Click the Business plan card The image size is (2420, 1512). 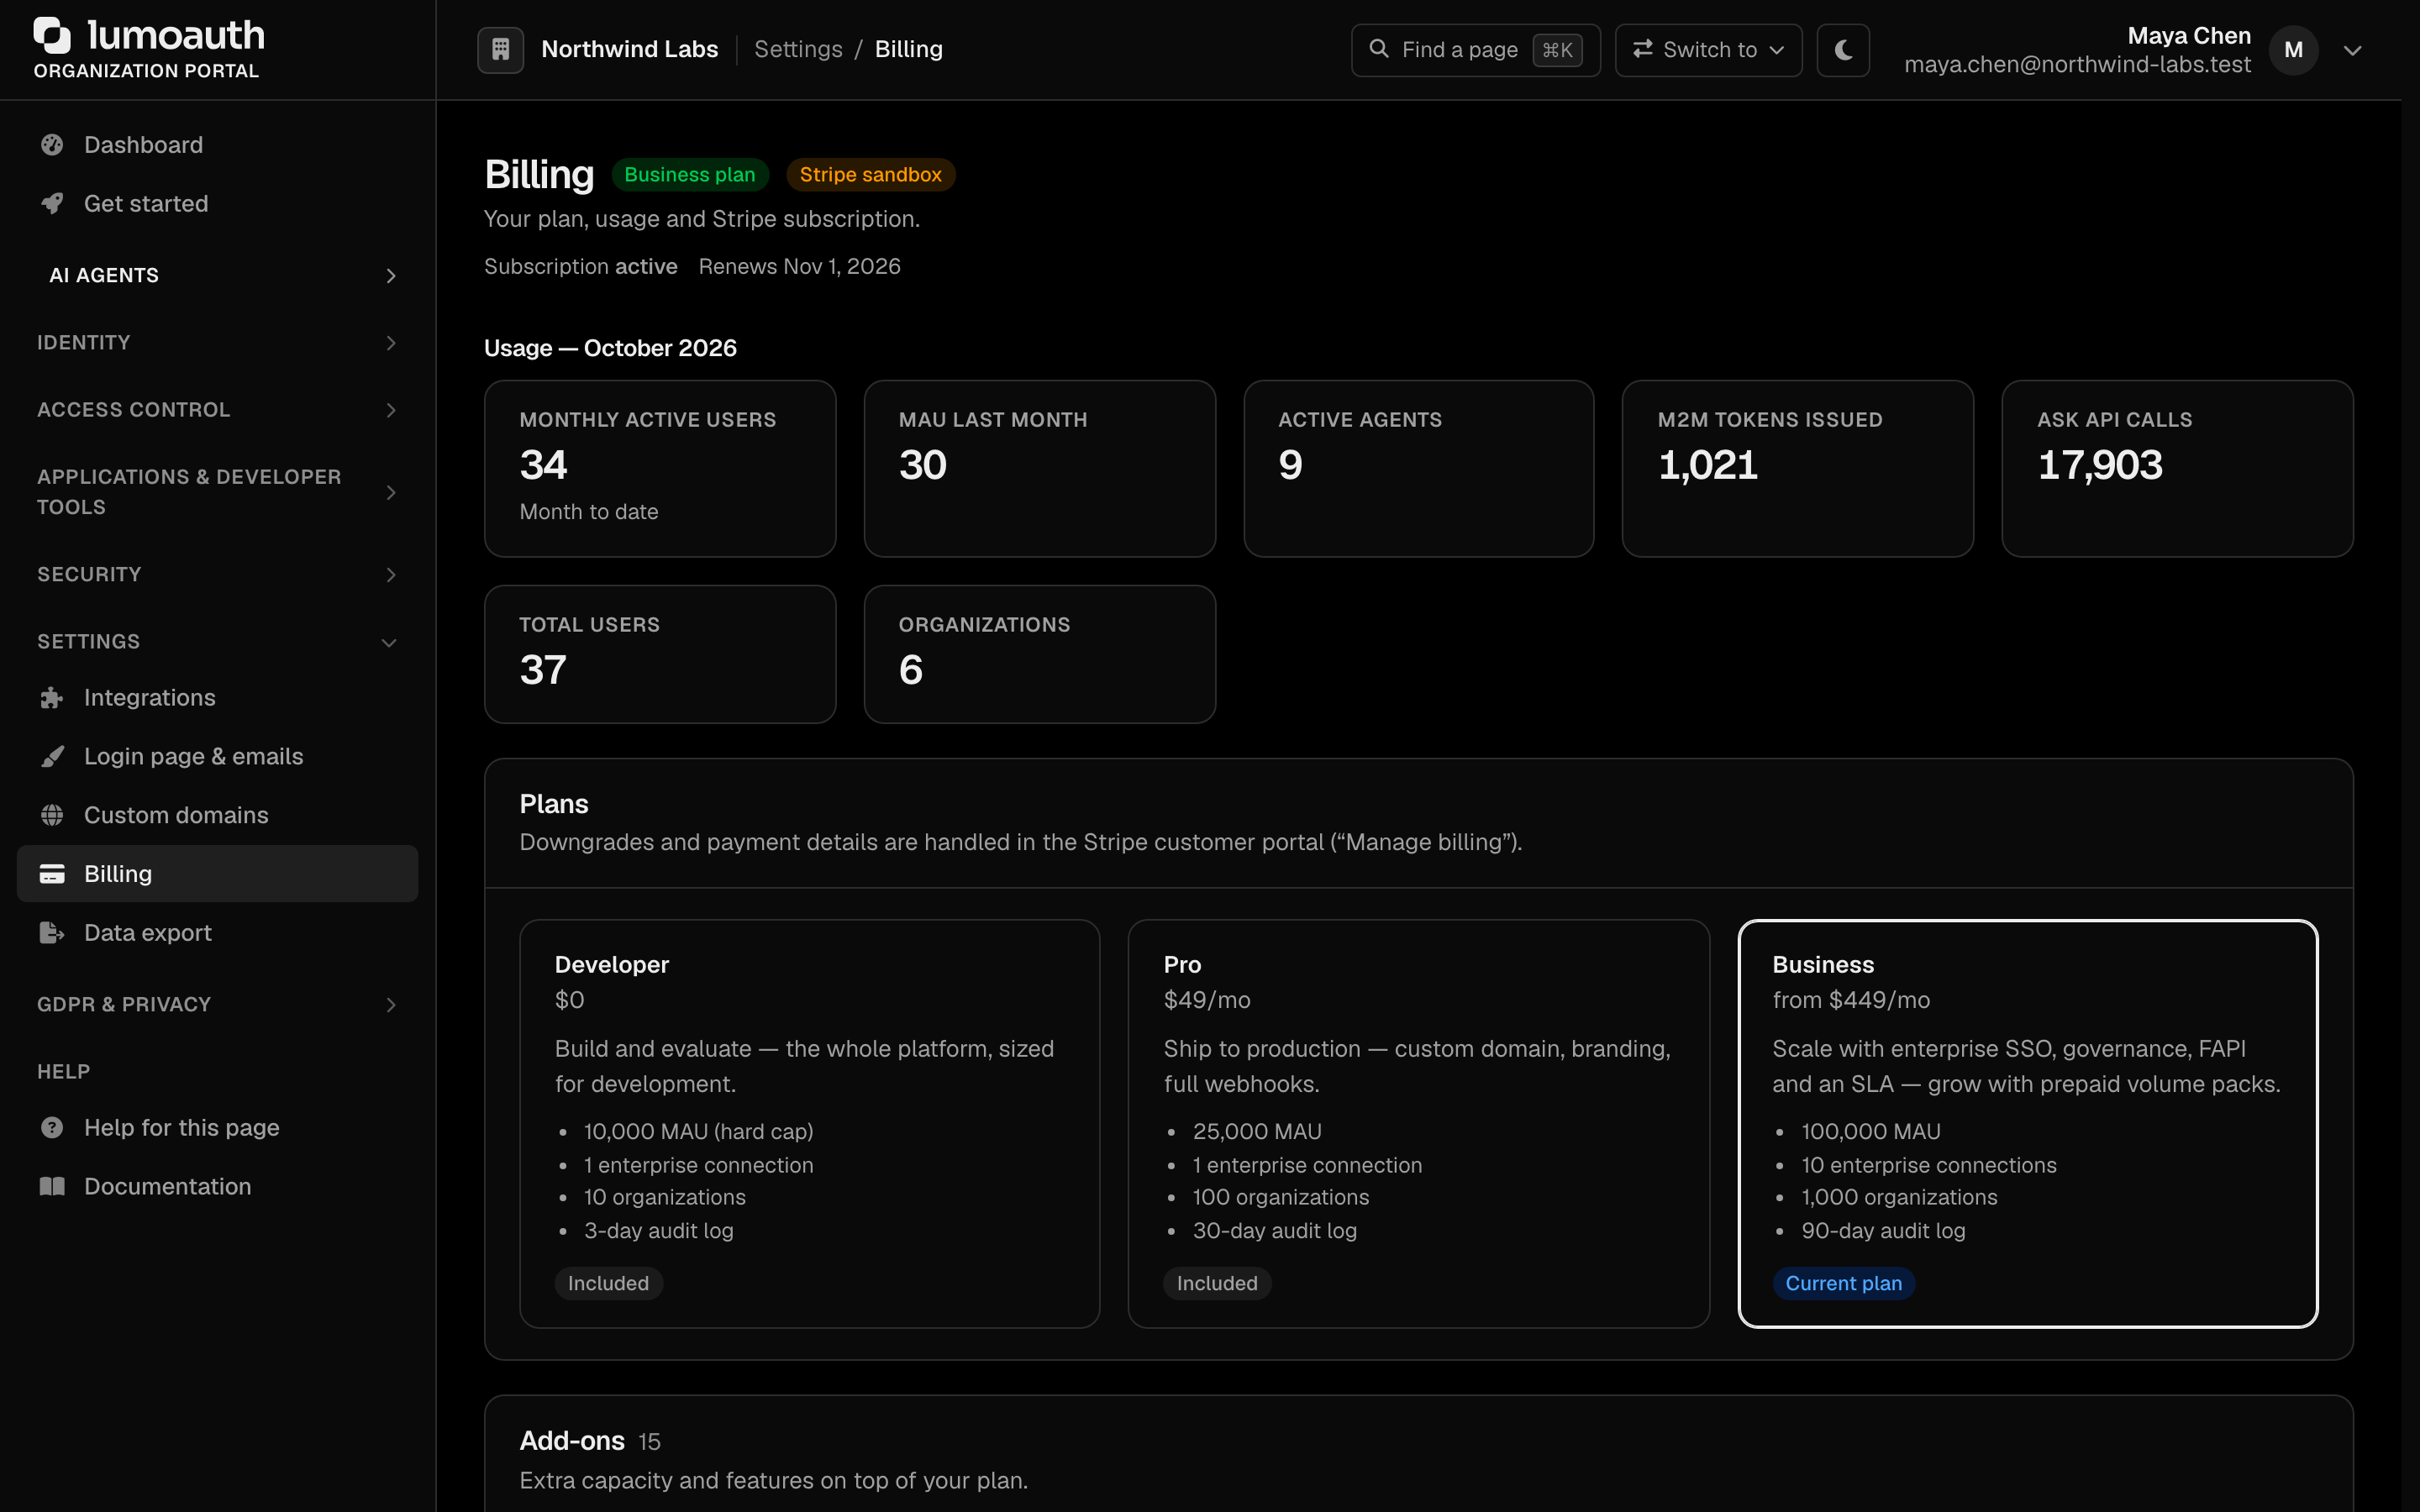pyautogui.click(x=2028, y=1124)
